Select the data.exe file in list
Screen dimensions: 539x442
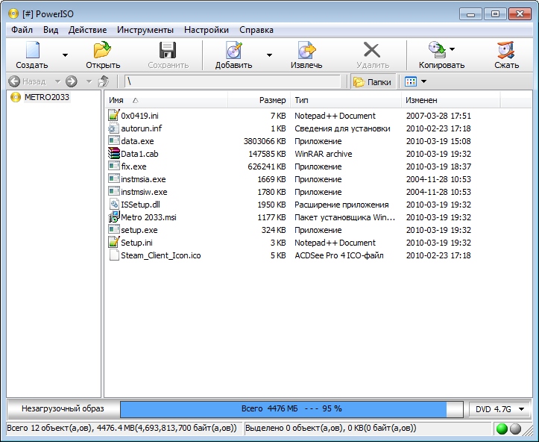pyautogui.click(x=137, y=141)
